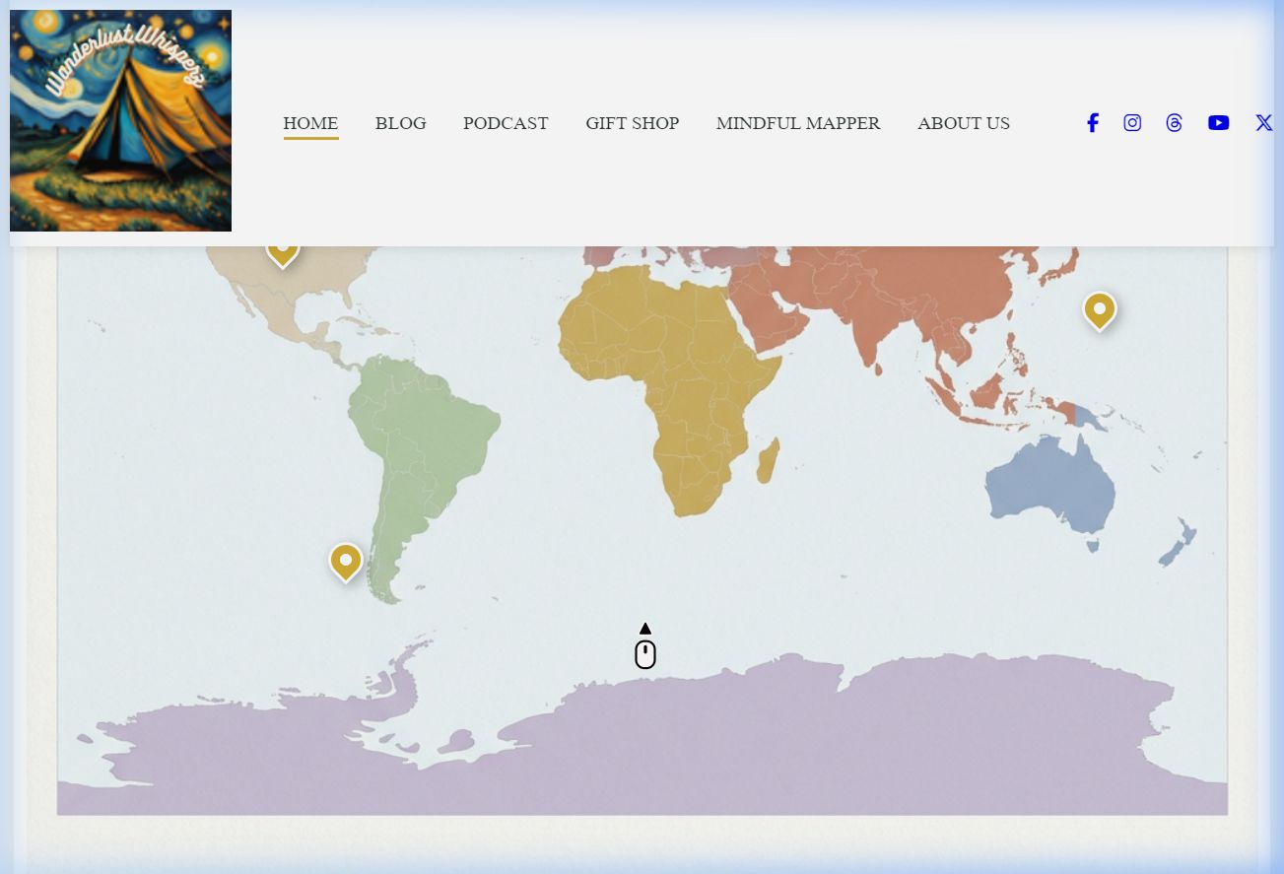The width and height of the screenshot is (1284, 874).
Task: Open the BLOG page
Action: [x=400, y=123]
